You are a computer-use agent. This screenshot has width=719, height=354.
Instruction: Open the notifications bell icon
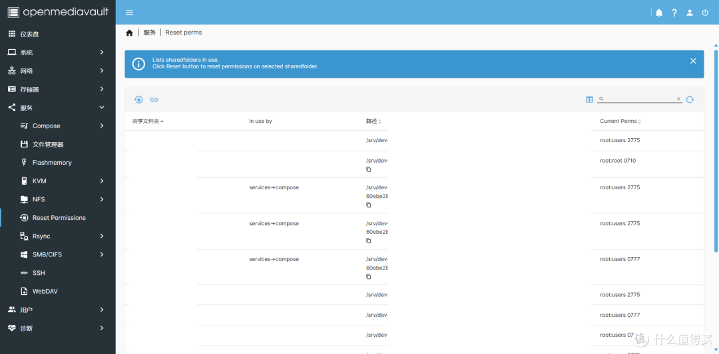659,13
